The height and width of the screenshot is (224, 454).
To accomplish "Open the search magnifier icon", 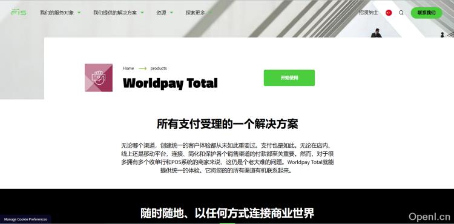I will click(401, 13).
